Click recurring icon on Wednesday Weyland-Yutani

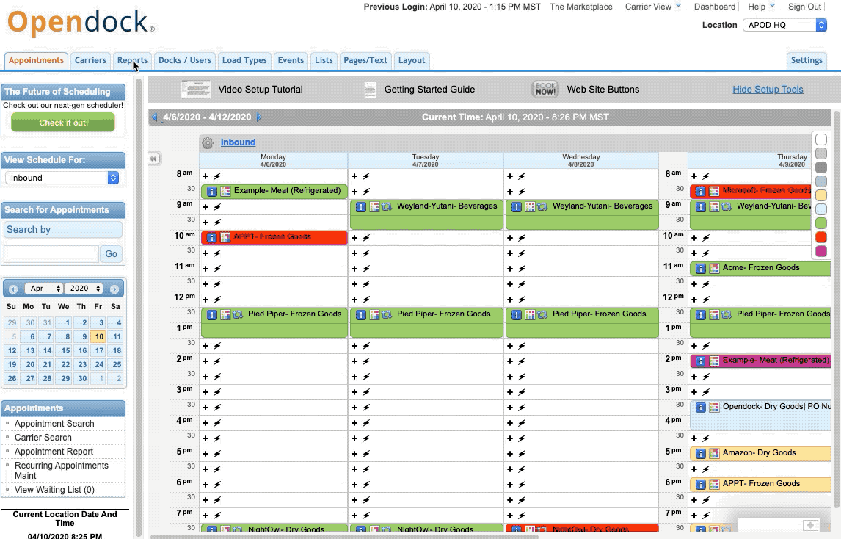point(542,206)
